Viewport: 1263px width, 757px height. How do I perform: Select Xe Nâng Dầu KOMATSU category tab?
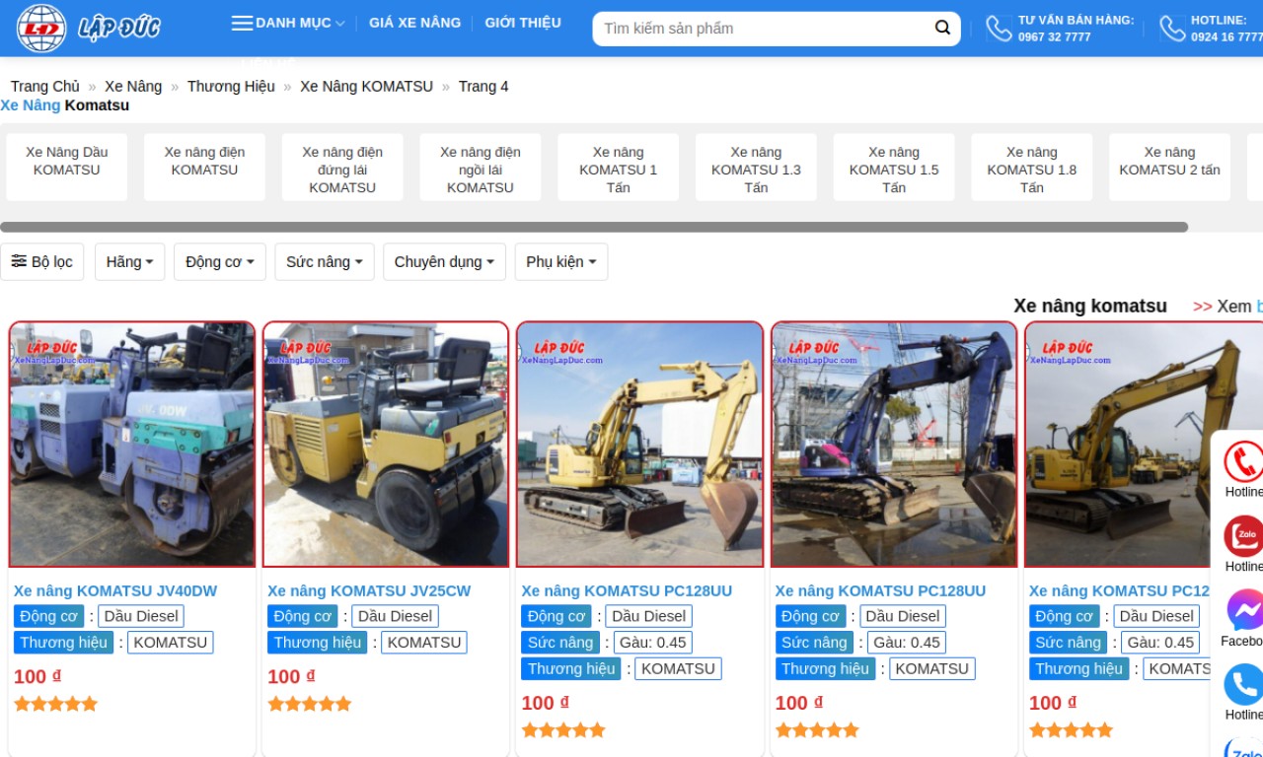(67, 168)
